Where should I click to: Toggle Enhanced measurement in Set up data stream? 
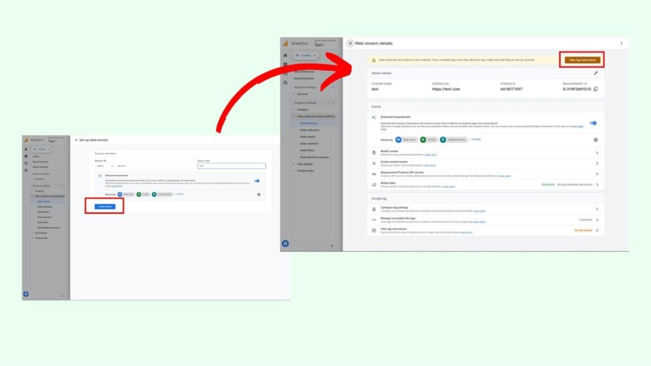pos(257,181)
